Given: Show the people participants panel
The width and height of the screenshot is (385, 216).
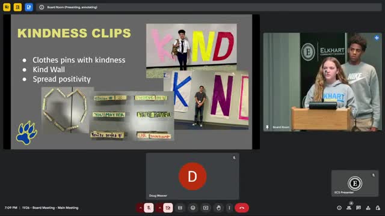Looking at the screenshot, I should point(349,208).
